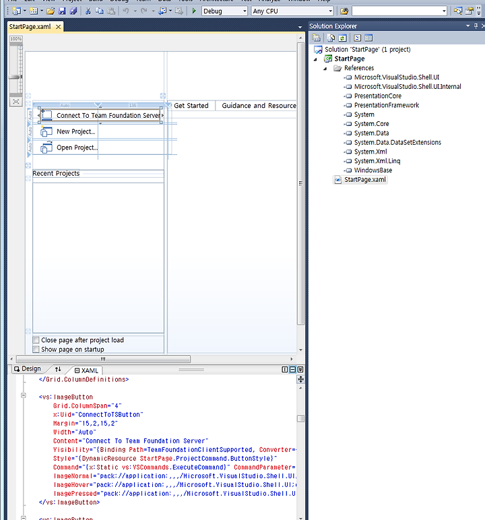This screenshot has height=520, width=485.
Task: Click the XAML editor vertical scrollbar thumb
Action: 300,418
